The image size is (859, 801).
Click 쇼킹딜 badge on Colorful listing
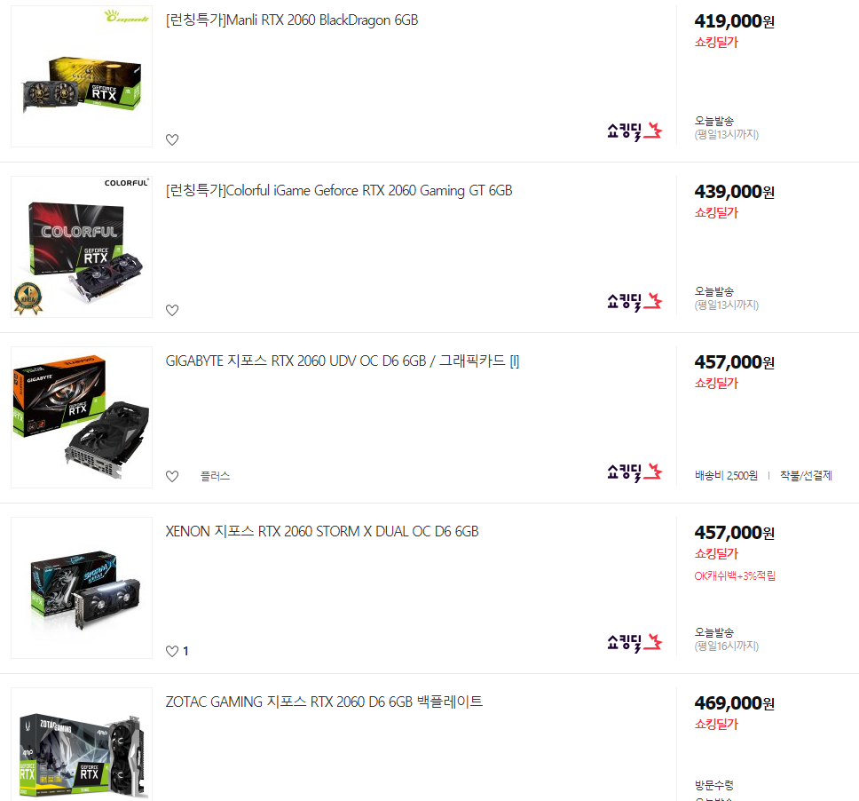pos(634,302)
